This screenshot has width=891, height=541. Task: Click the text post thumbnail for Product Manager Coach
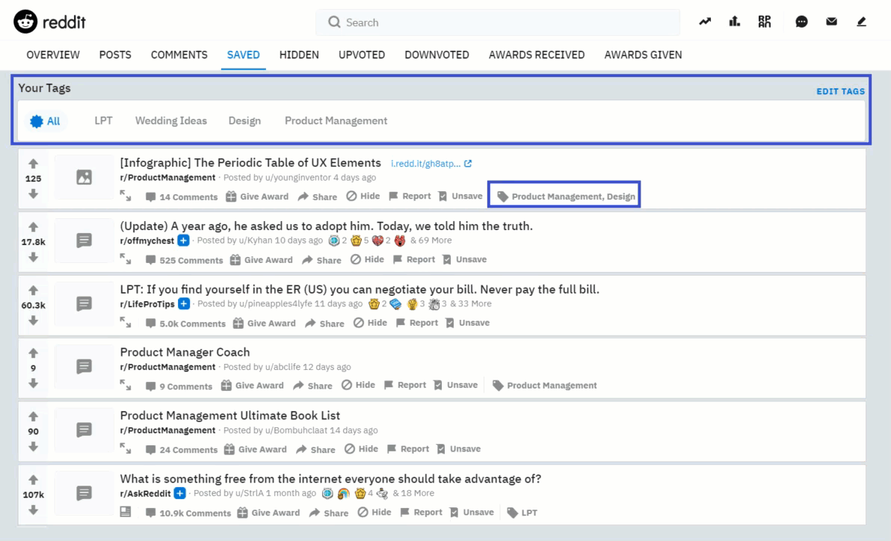[84, 367]
